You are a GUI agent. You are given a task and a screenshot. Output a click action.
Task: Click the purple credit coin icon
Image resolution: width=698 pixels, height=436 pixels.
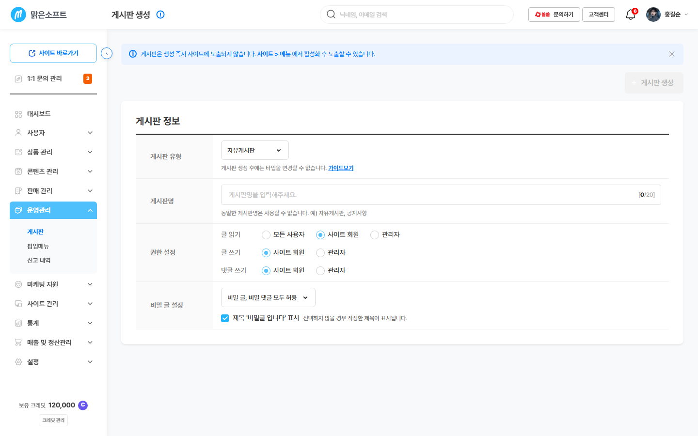click(83, 405)
